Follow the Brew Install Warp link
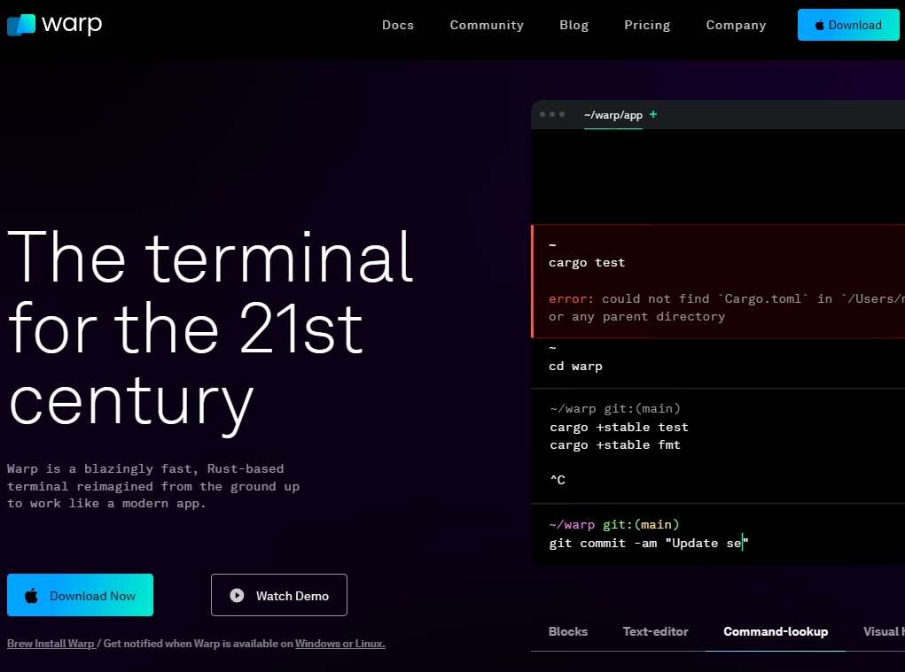The height and width of the screenshot is (672, 905). (x=51, y=644)
